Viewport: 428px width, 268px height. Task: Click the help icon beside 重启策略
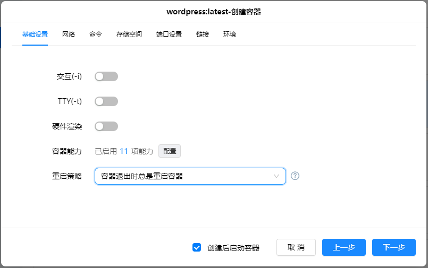click(295, 176)
